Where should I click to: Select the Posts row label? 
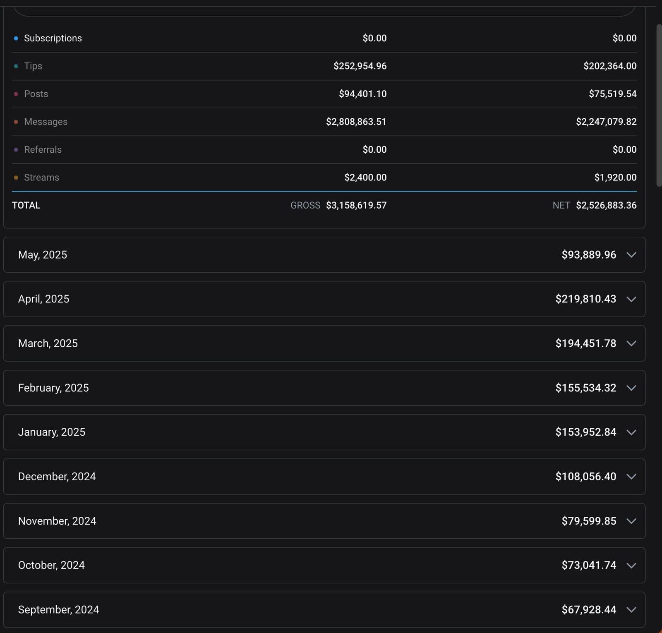[36, 94]
